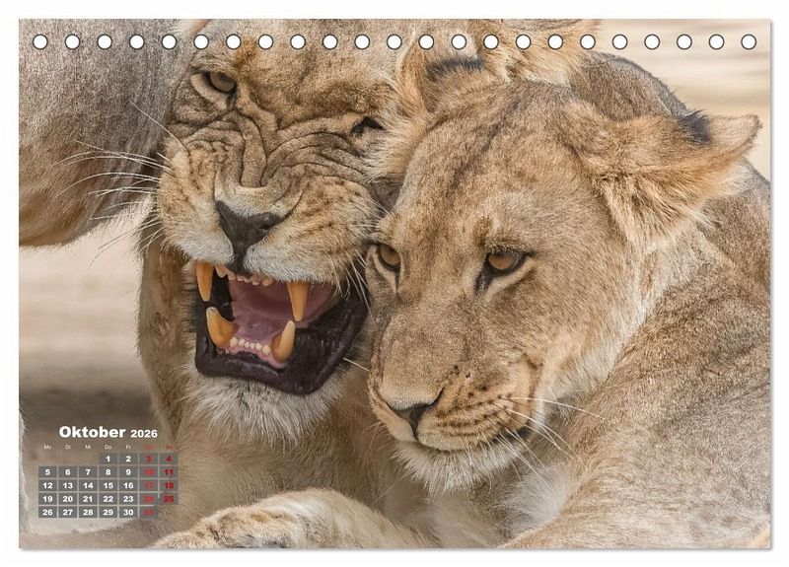Select day 19 in the calendar
This screenshot has height=567, width=789.
(47, 499)
